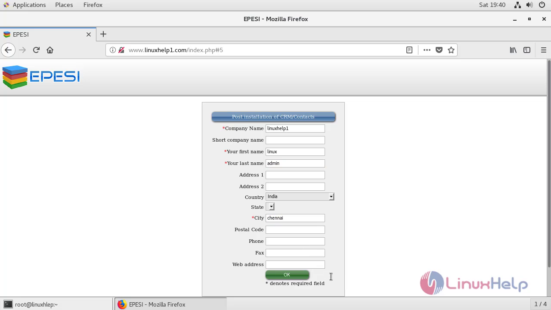Open the Firefox home page
The height and width of the screenshot is (310, 551).
[50, 50]
